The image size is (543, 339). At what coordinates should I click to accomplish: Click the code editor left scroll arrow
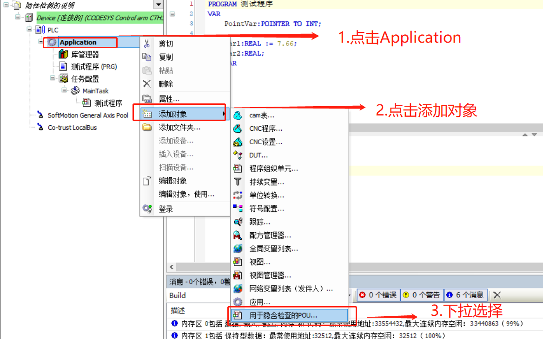pos(172,267)
